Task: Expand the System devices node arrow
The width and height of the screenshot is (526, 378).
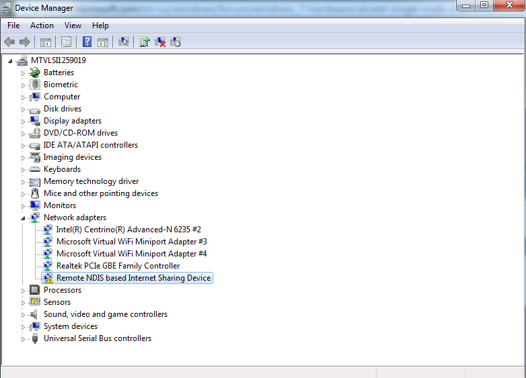Action: (x=23, y=327)
